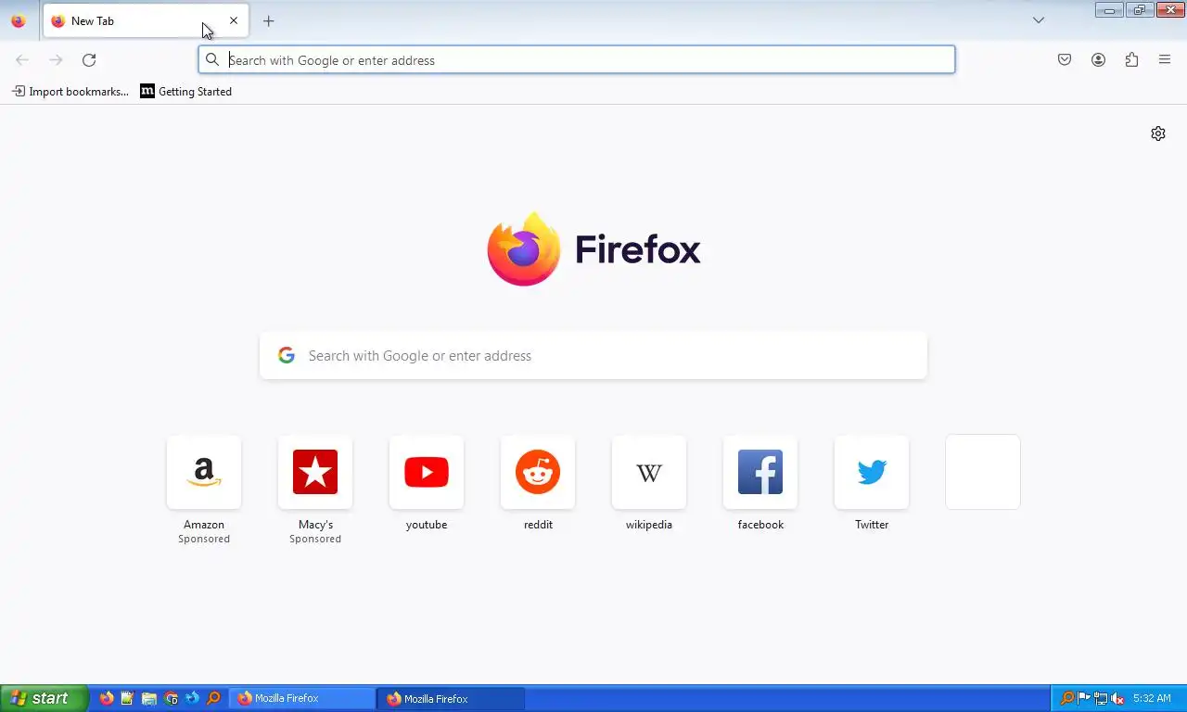Select the New Tab tab
Screen dimensions: 1187x712
[x=146, y=20]
